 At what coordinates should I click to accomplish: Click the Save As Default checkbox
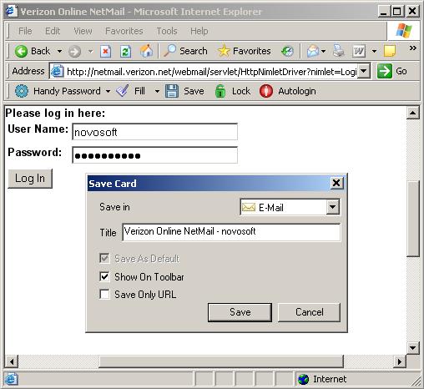[x=104, y=258]
